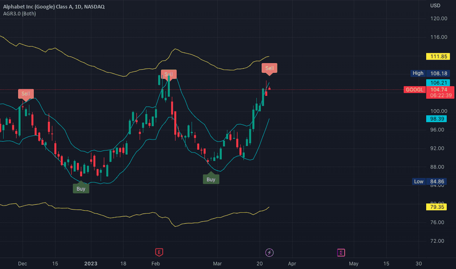456x269 pixels.
Task: Click the Apr date axis label
Action: tap(292, 264)
